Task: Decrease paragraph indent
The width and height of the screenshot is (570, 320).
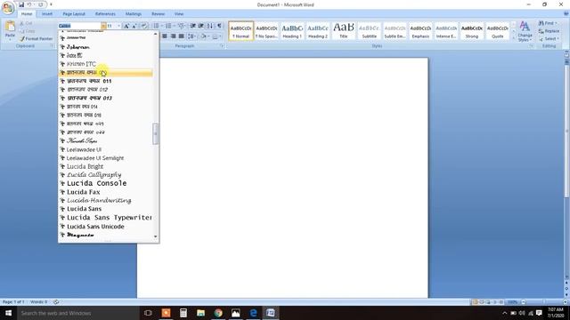Action: click(x=193, y=26)
